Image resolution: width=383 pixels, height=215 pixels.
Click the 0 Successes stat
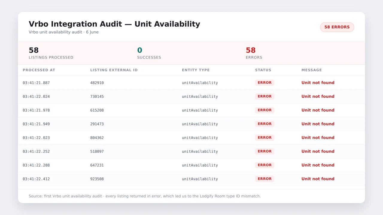(x=149, y=53)
